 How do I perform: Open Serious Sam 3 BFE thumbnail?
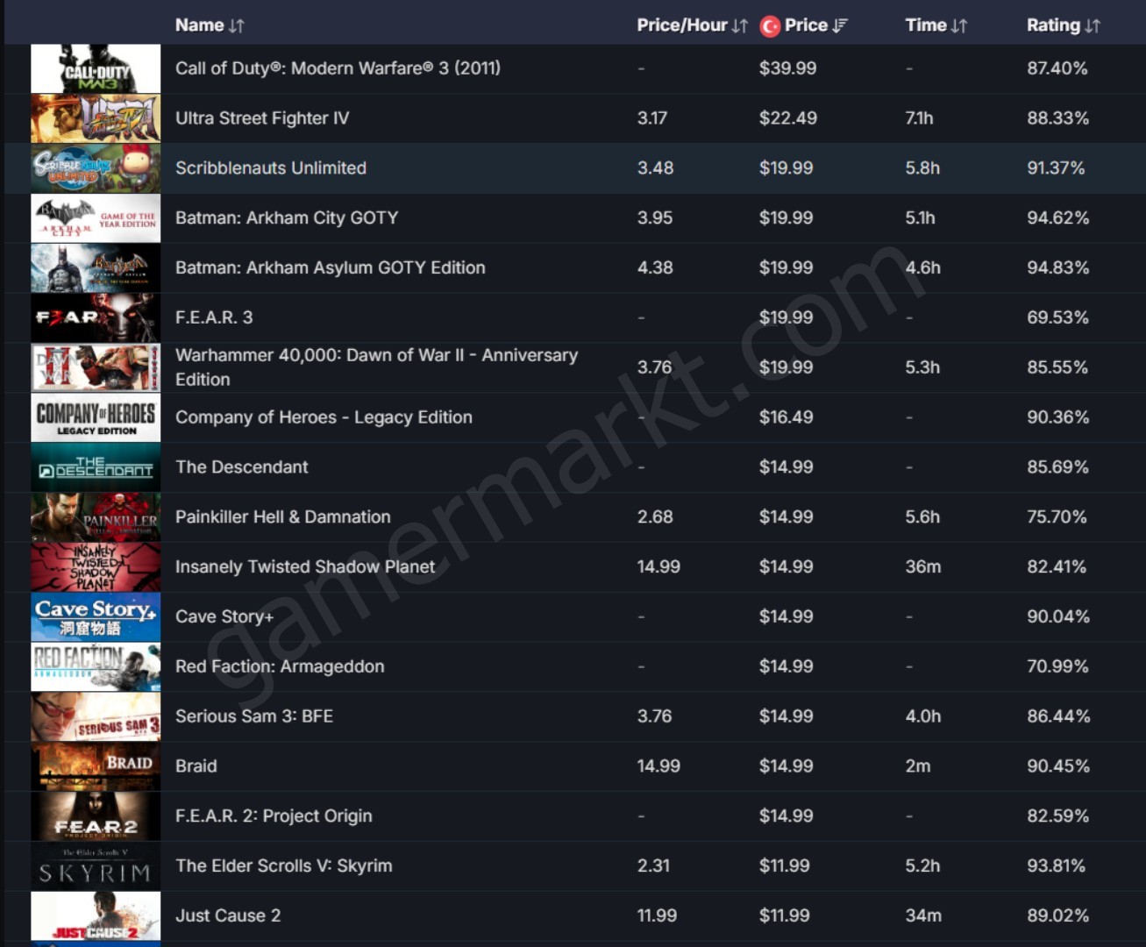click(96, 716)
